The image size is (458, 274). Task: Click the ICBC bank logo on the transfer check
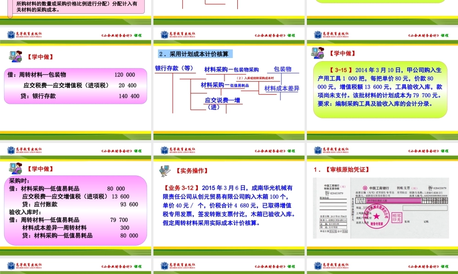(365, 188)
